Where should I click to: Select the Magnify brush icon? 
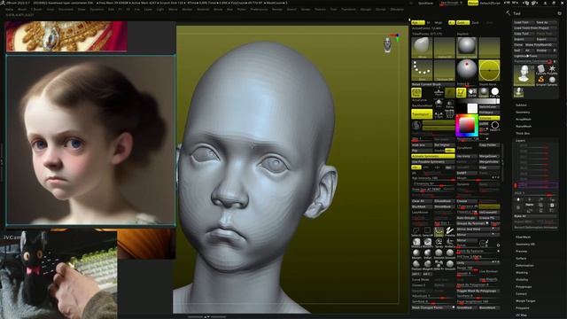pos(427,265)
